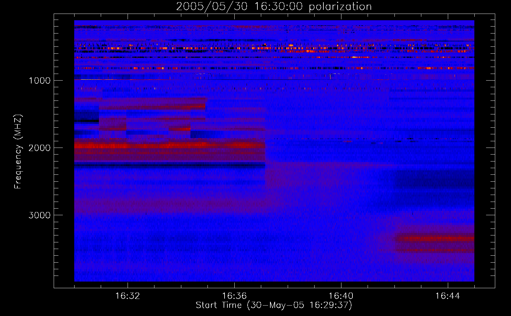
Task: Click the 16:40 time tick label
Action: pos(341,296)
